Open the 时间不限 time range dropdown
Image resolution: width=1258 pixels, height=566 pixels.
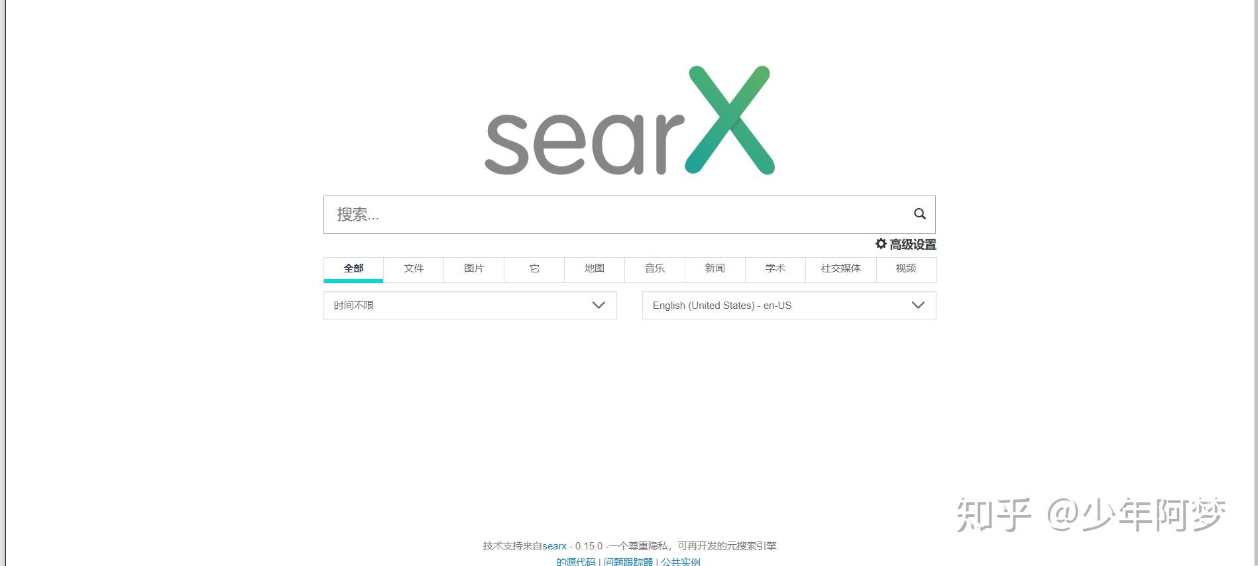470,306
